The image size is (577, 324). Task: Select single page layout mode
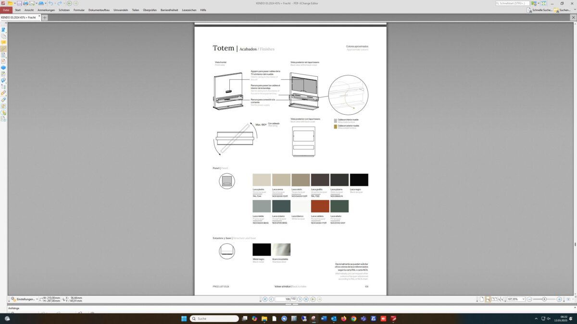(x=482, y=299)
